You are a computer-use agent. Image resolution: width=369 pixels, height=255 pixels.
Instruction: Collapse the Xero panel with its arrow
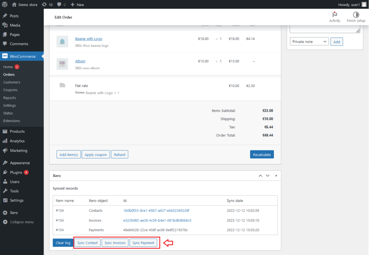pyautogui.click(x=276, y=176)
